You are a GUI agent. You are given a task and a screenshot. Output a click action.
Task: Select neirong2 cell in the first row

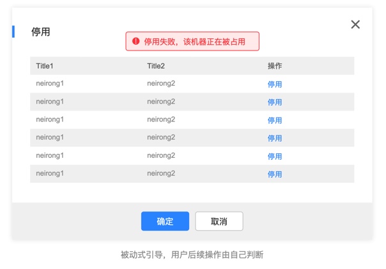click(x=161, y=84)
